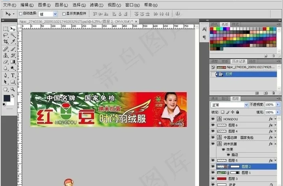The height and width of the screenshot is (186, 283).
Task: Switch to the 路径 tab
Action: pyautogui.click(x=225, y=98)
